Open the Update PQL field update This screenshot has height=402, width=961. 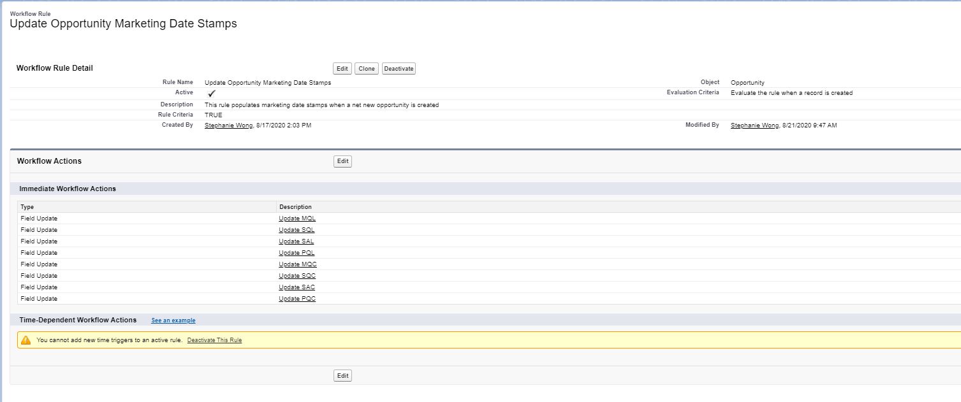coord(297,253)
